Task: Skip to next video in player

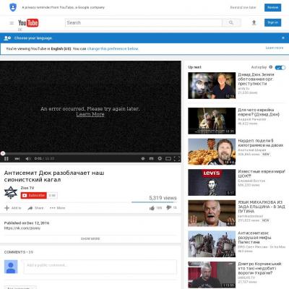Action: click(17, 158)
